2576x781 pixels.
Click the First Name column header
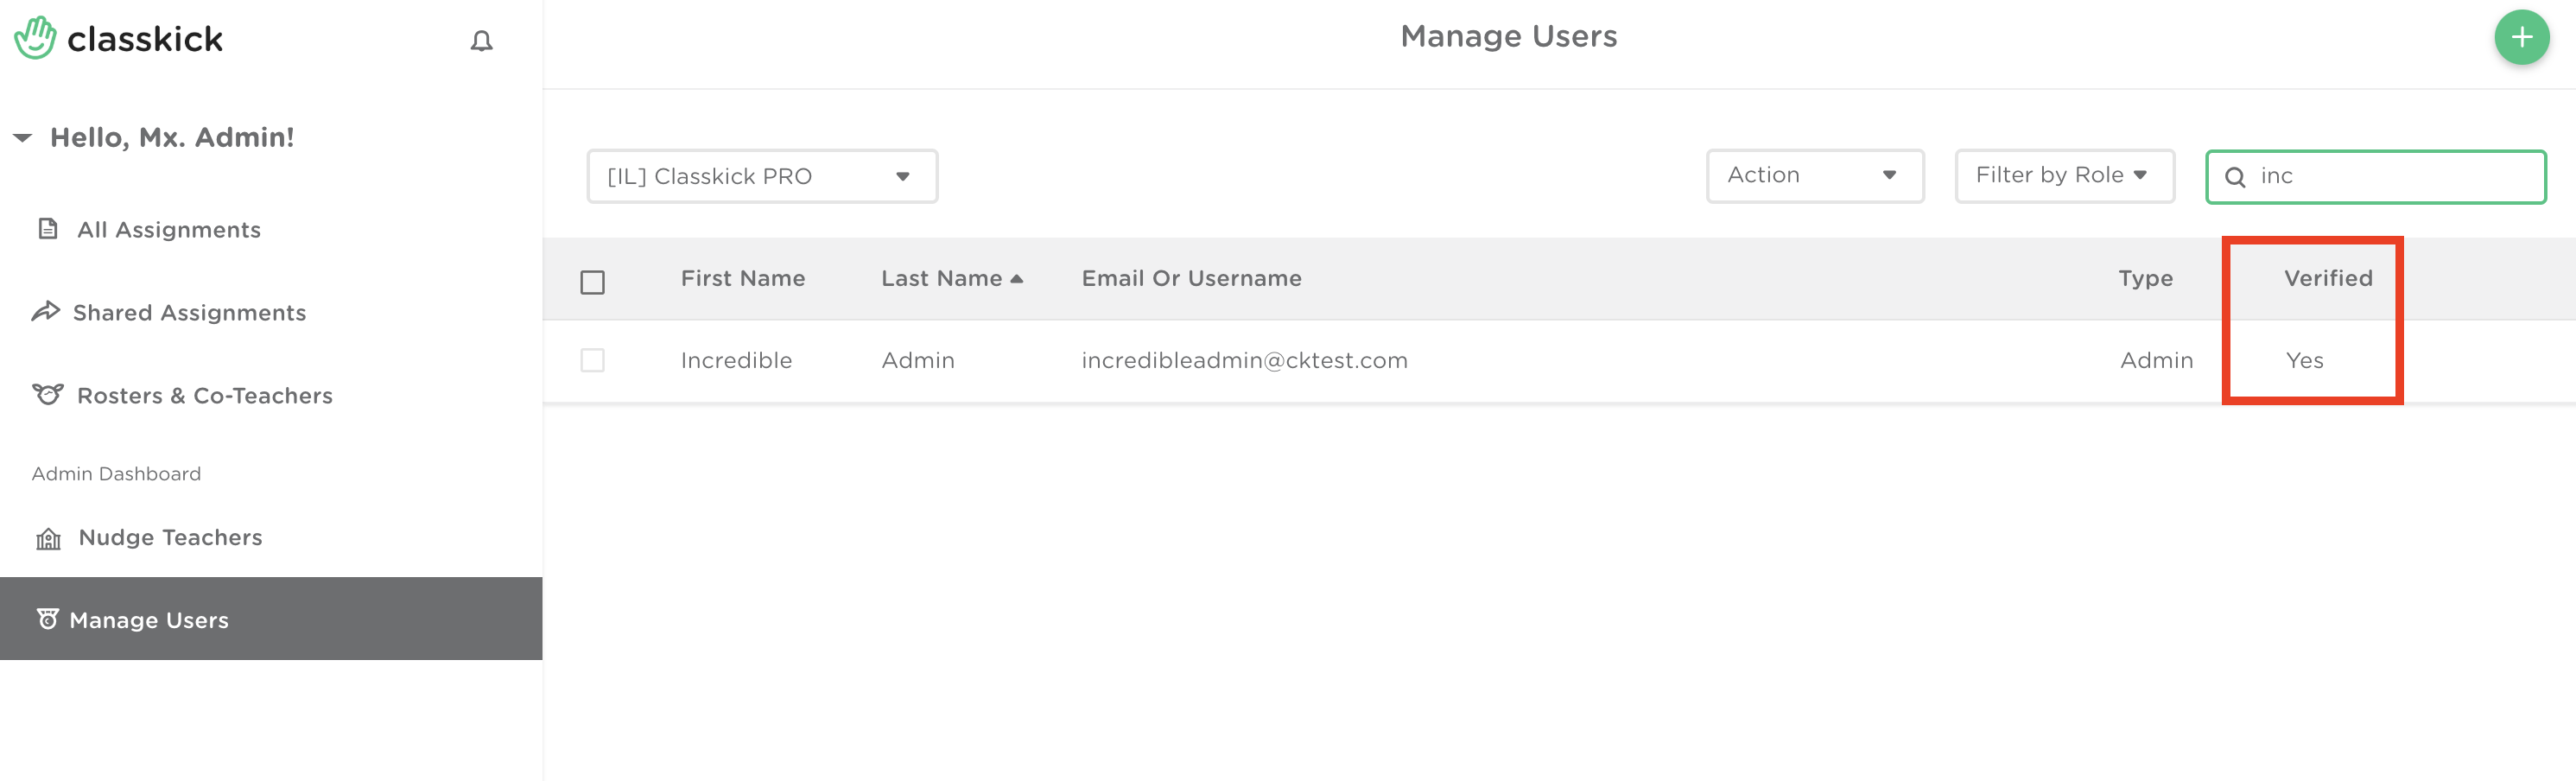742,278
